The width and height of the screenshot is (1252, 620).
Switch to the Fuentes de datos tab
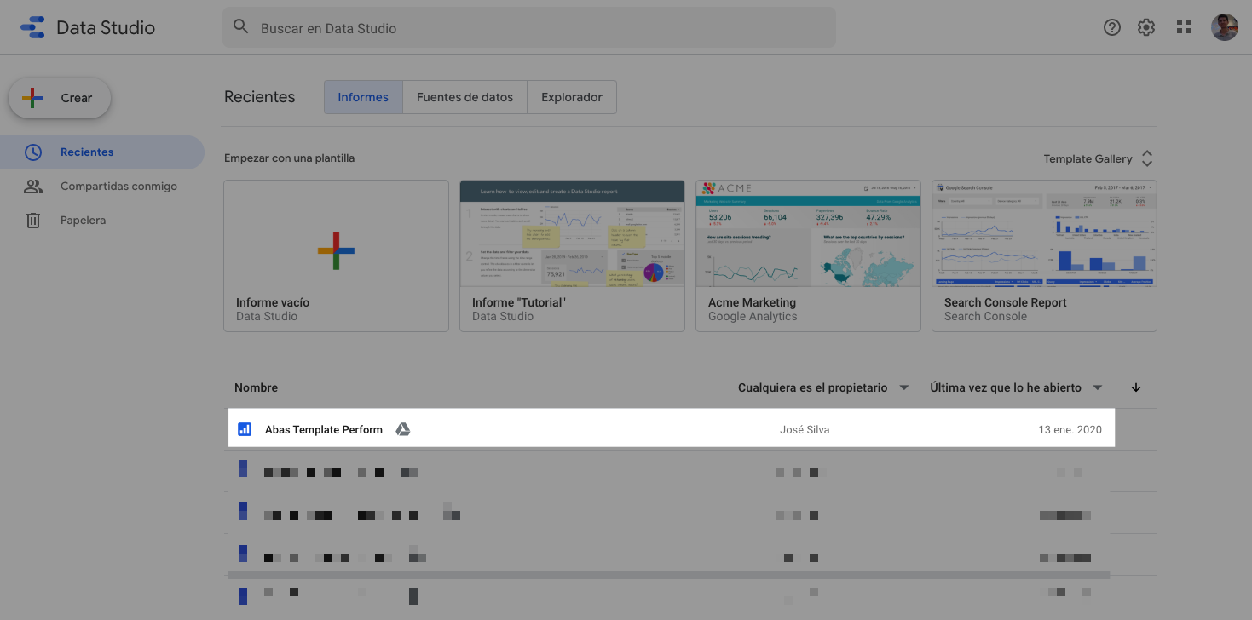(465, 97)
